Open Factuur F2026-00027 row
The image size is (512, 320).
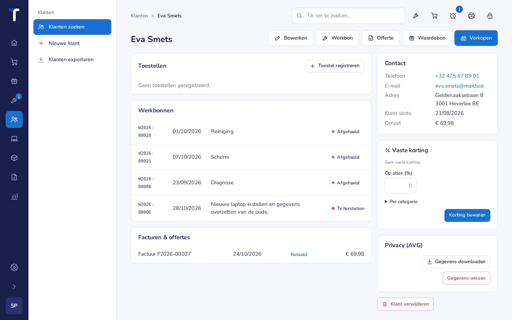pyautogui.click(x=251, y=254)
